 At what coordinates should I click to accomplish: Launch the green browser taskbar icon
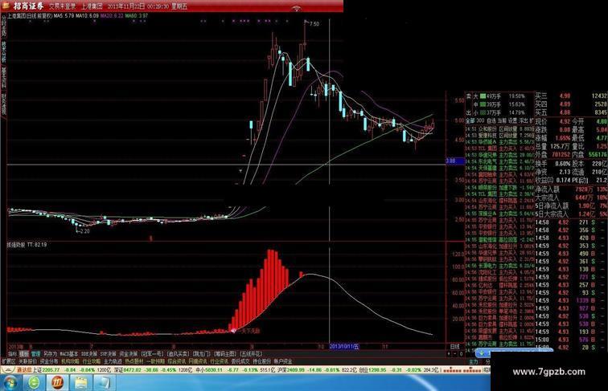tap(34, 383)
